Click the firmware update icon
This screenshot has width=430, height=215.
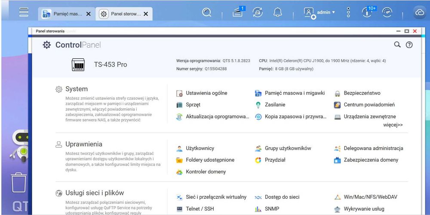coord(179,117)
